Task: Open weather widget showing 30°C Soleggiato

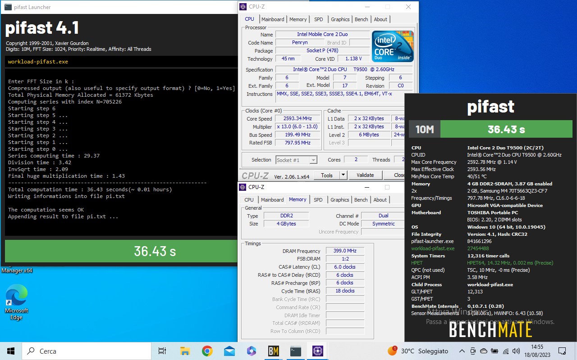Action: point(417,351)
